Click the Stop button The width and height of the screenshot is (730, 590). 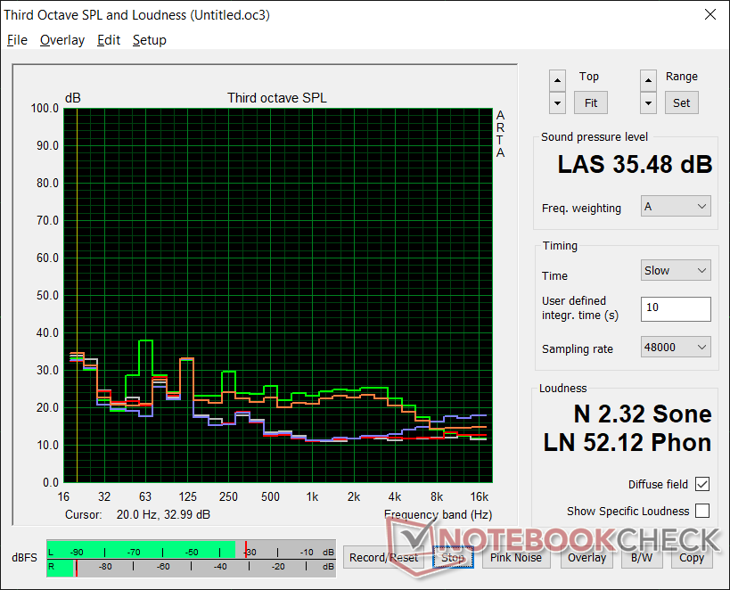pos(453,557)
